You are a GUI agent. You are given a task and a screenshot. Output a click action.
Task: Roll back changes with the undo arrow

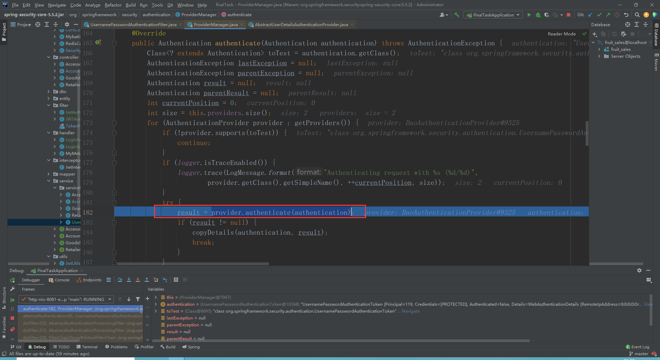(626, 15)
